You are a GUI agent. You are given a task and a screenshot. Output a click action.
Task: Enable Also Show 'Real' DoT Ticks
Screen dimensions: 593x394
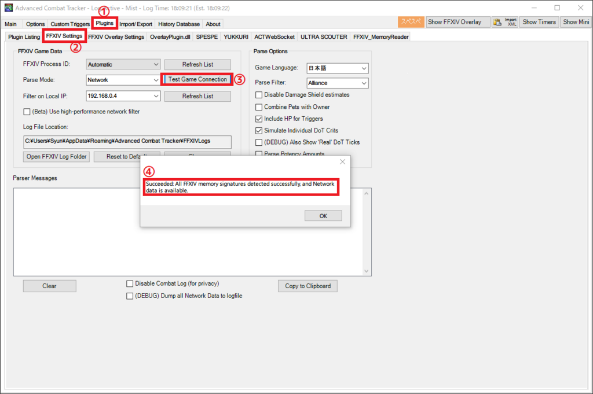[259, 142]
